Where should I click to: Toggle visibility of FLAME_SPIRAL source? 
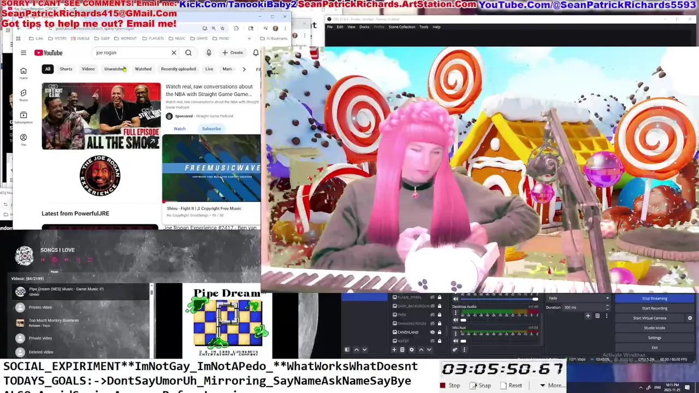tap(433, 297)
